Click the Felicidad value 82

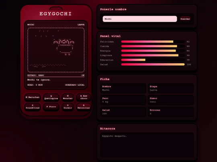click(188, 42)
